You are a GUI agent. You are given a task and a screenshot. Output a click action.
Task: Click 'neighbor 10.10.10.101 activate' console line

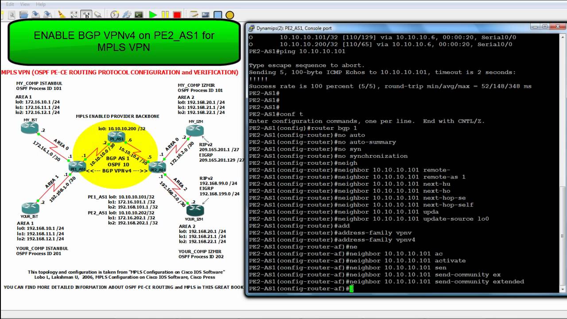point(357,261)
